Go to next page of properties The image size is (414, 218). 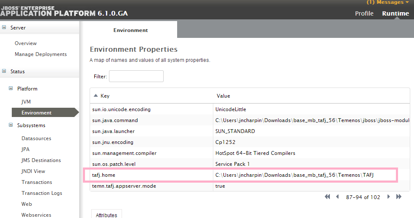click(x=389, y=197)
